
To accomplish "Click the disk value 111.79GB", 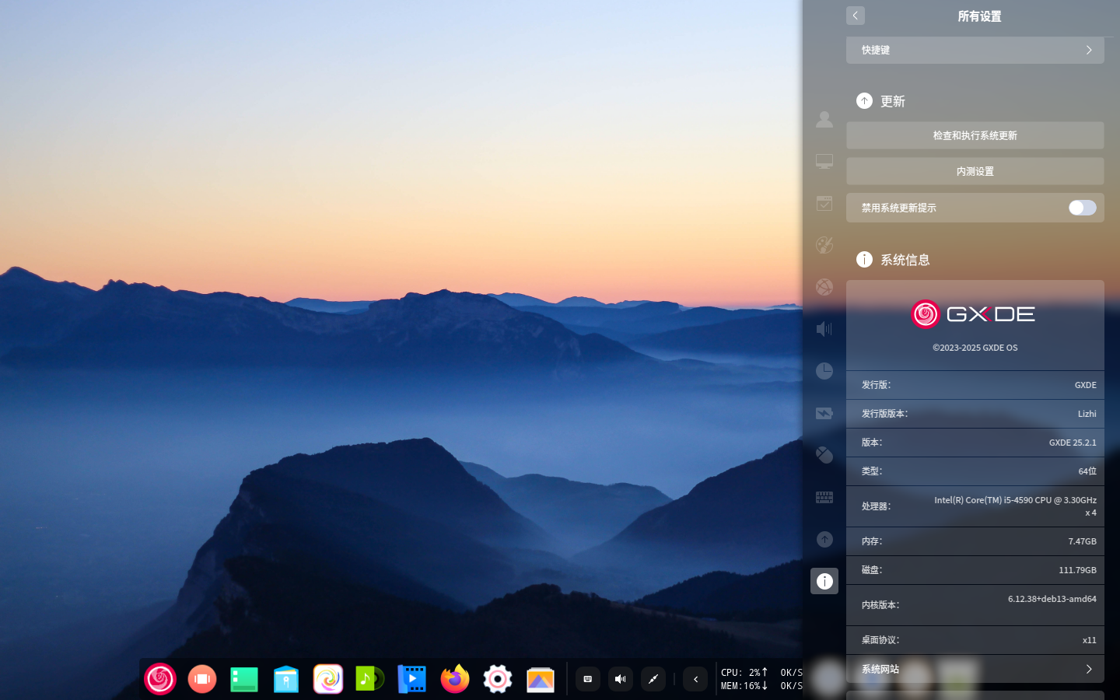I will [1077, 570].
